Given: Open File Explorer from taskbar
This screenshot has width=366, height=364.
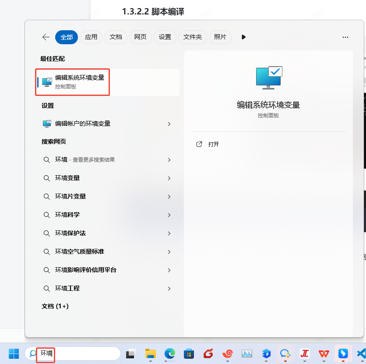Looking at the screenshot, I should click(x=151, y=353).
